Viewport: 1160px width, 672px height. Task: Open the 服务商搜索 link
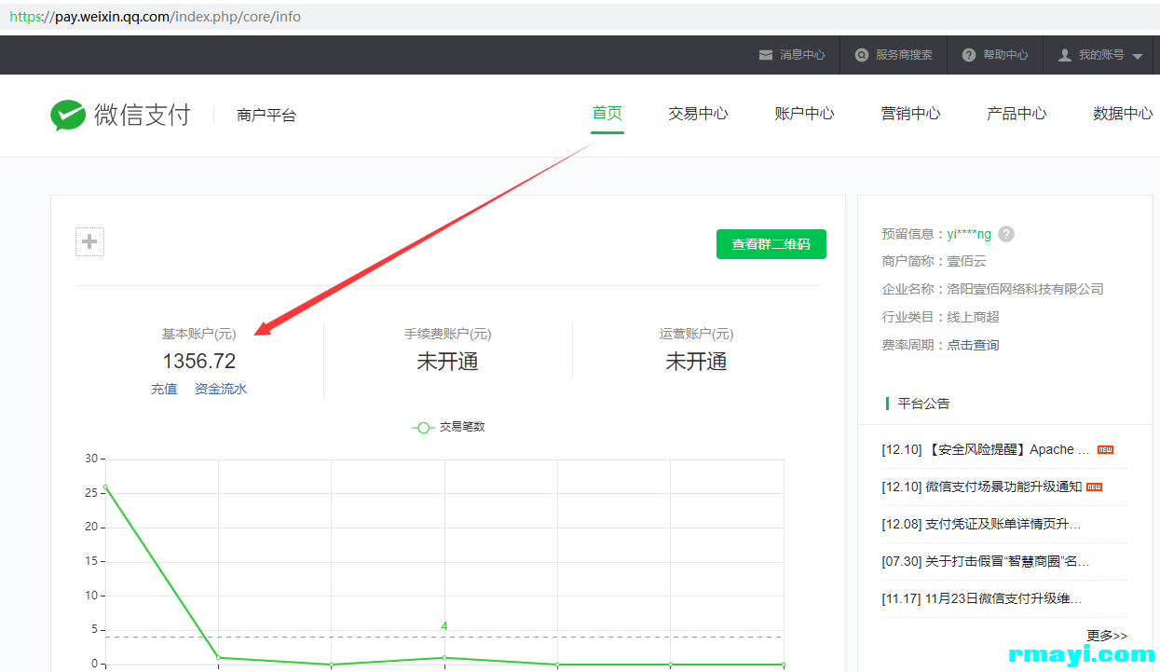pos(904,55)
